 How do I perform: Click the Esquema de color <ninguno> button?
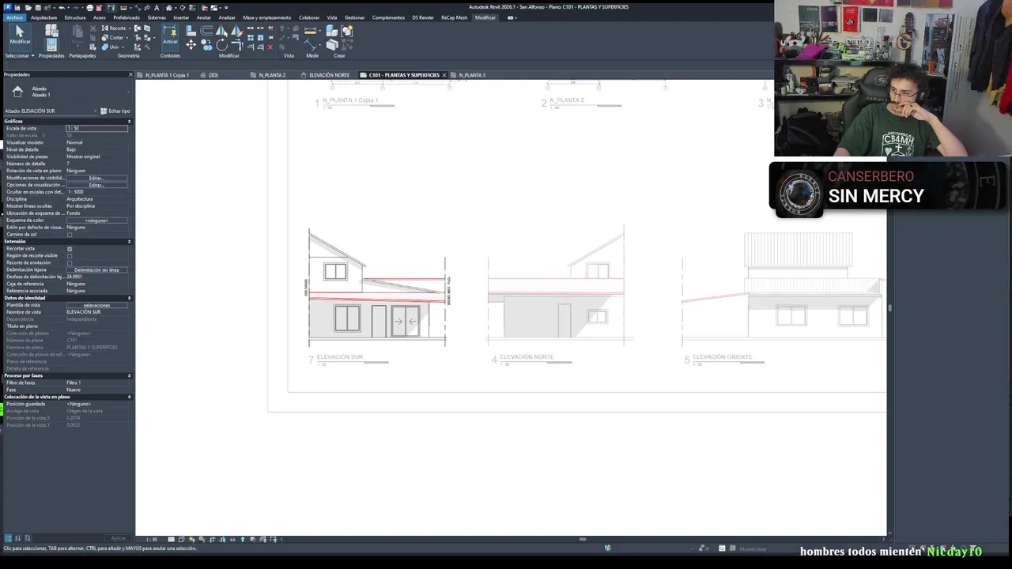(96, 220)
